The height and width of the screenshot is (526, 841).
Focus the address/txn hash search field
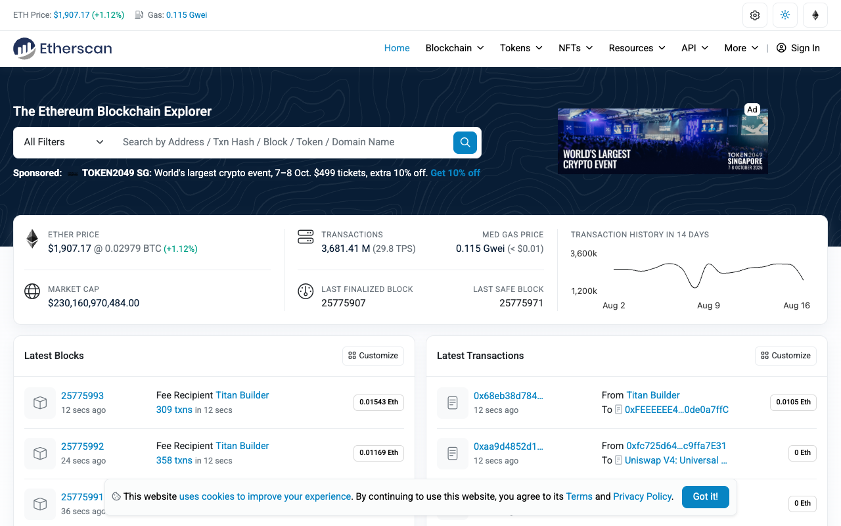click(283, 142)
